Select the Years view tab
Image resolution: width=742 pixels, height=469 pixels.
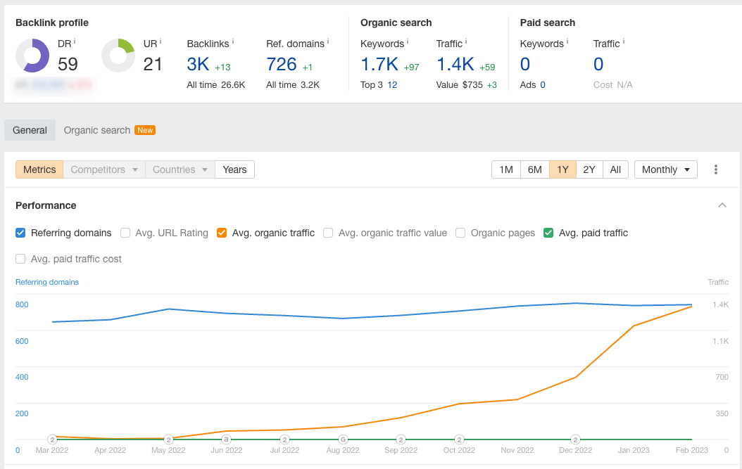tap(234, 169)
